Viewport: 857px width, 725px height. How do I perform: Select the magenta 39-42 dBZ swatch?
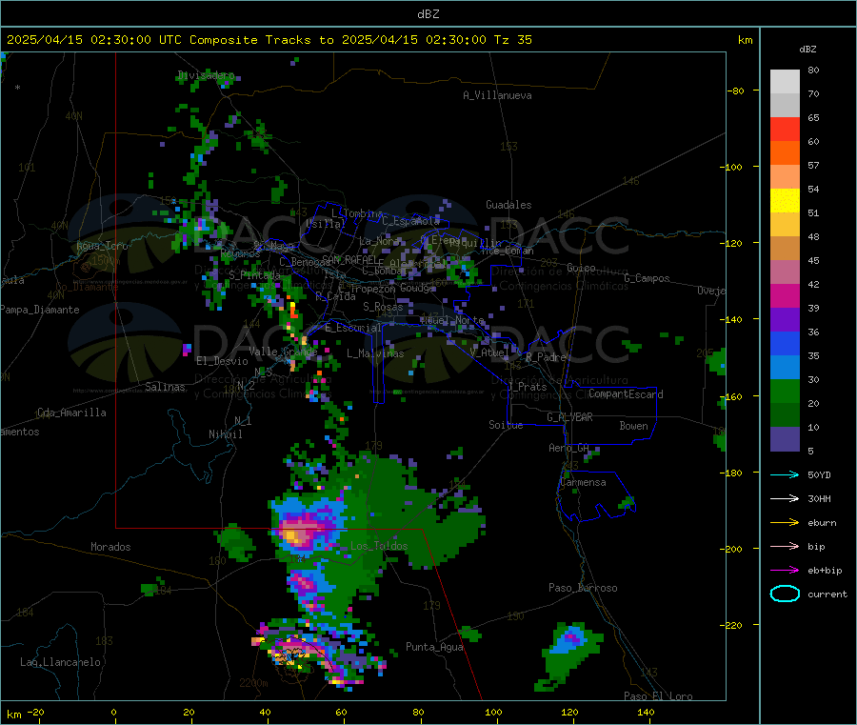coord(785,295)
